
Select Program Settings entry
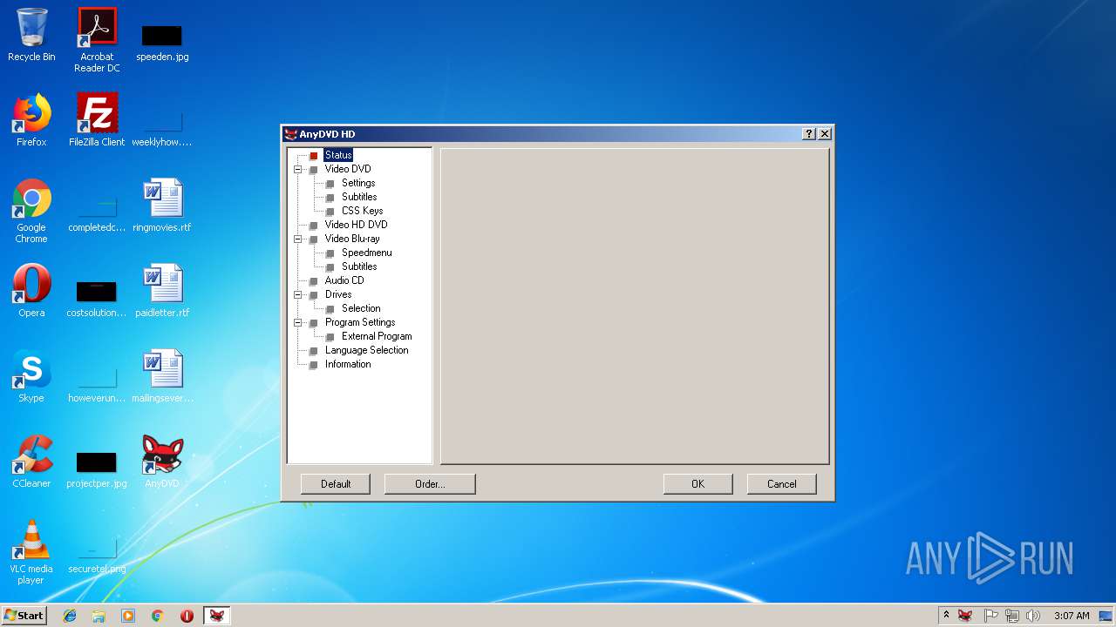[x=360, y=322]
